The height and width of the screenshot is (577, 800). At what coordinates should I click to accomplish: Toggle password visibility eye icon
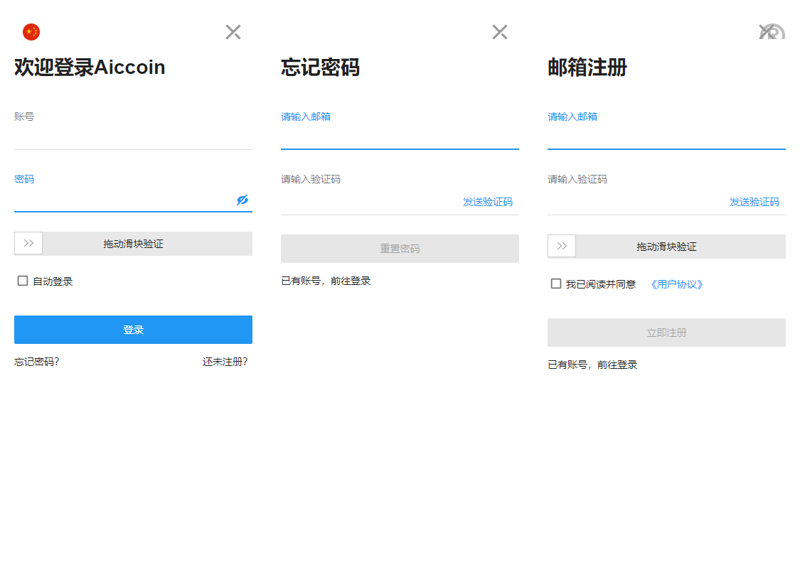pos(242,200)
